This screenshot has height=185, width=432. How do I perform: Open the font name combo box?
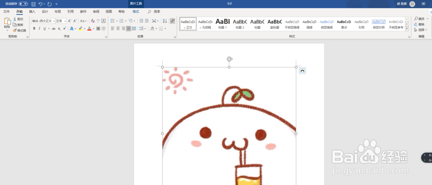click(x=43, y=21)
